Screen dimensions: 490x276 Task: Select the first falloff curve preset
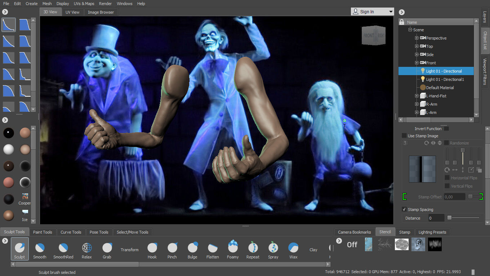(9, 25)
